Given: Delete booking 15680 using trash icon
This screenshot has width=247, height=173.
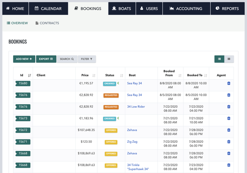Looking at the screenshot, I should (x=229, y=83).
